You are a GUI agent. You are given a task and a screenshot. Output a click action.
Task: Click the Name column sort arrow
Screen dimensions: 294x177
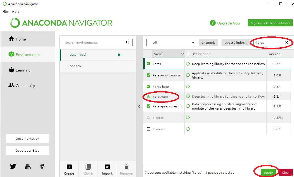pyautogui.click(x=183, y=54)
